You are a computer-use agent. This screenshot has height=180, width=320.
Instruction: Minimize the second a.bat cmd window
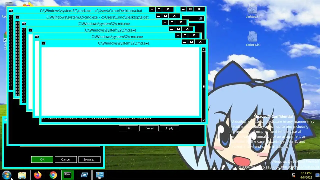click(158, 16)
